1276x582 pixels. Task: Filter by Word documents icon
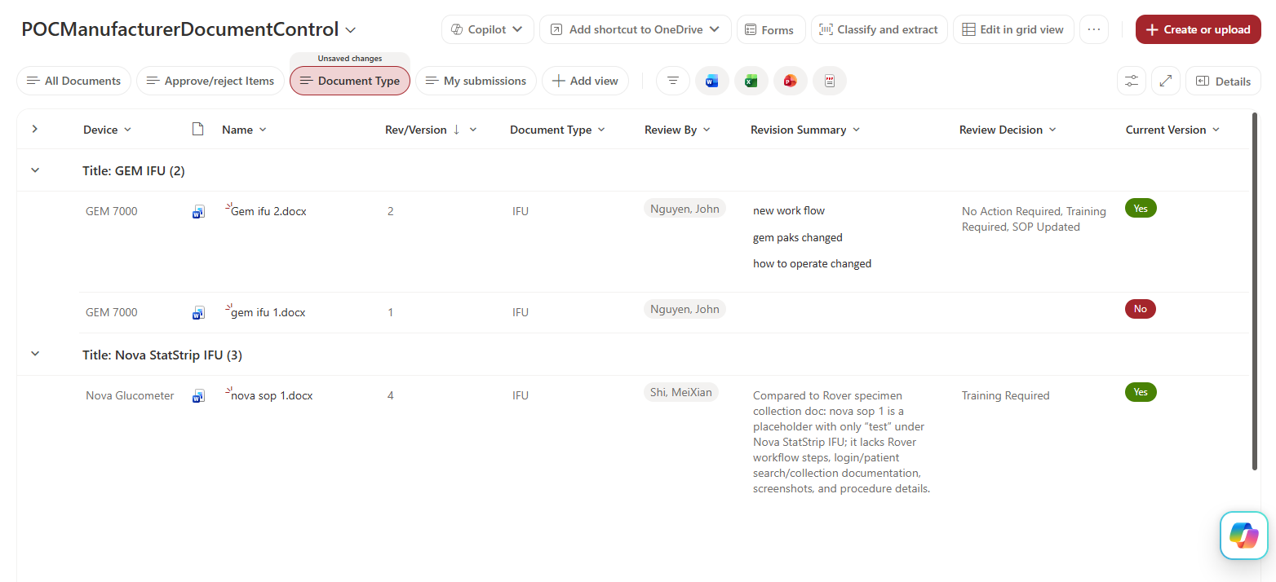click(712, 81)
